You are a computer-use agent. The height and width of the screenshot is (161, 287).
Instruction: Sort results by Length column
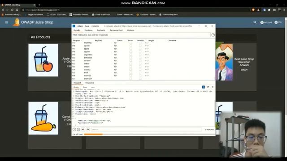[x=151, y=40]
